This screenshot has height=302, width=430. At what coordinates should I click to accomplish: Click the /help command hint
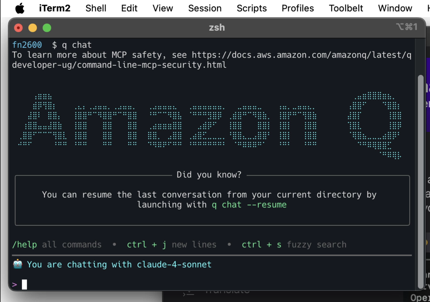click(x=24, y=244)
